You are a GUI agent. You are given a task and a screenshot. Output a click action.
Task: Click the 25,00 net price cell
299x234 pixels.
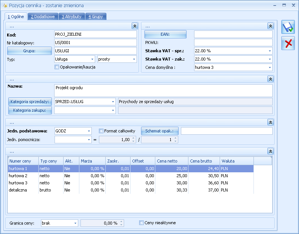pyautogui.click(x=172, y=176)
